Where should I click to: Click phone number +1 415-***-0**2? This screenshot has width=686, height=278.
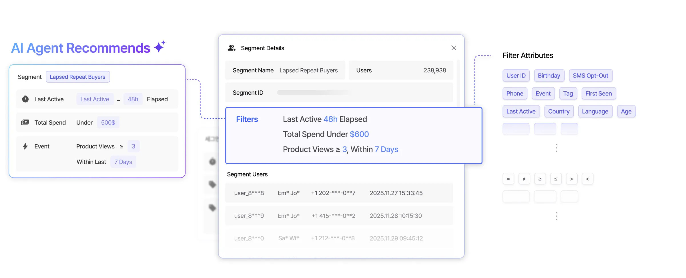tap(334, 216)
